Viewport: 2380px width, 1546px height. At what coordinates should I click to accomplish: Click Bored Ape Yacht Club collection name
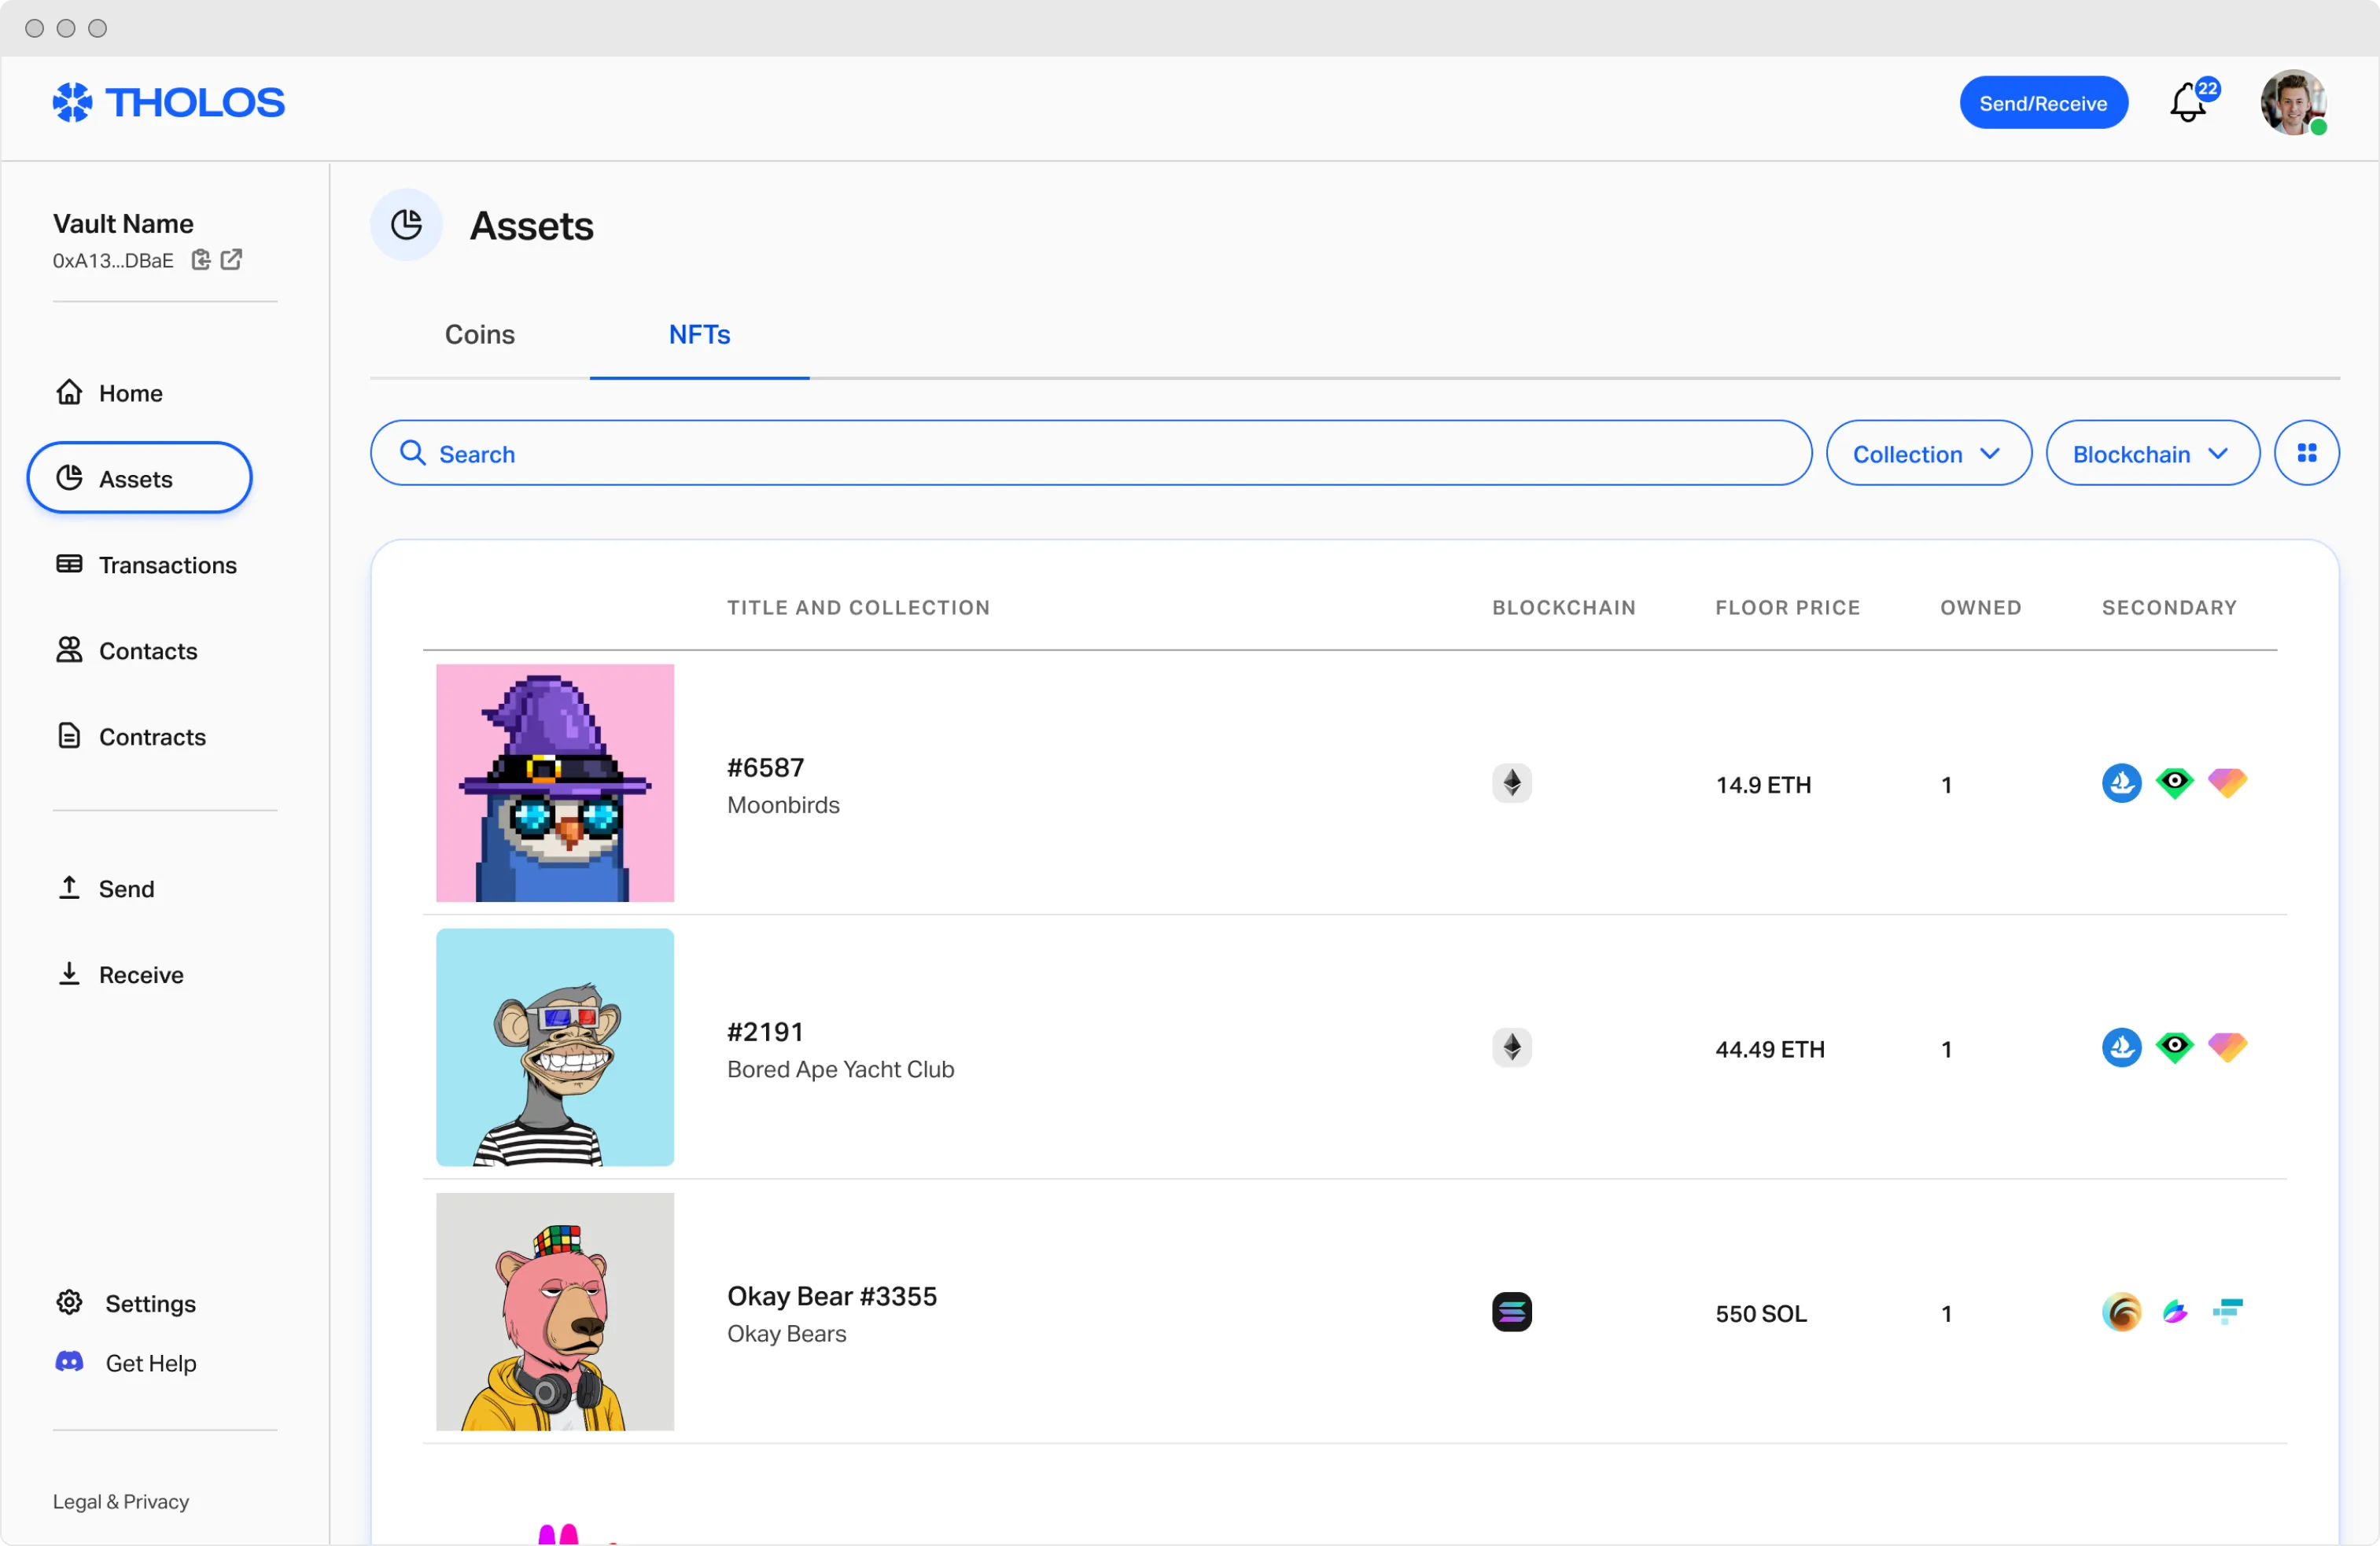pyautogui.click(x=840, y=1069)
